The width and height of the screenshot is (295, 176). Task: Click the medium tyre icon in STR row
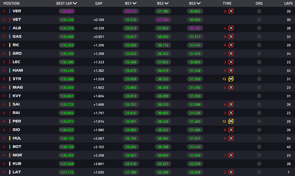pos(231,79)
